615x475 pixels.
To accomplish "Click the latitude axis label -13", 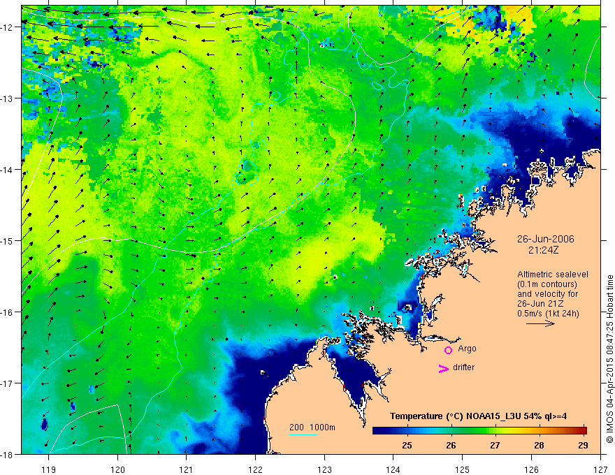I will (x=8, y=98).
